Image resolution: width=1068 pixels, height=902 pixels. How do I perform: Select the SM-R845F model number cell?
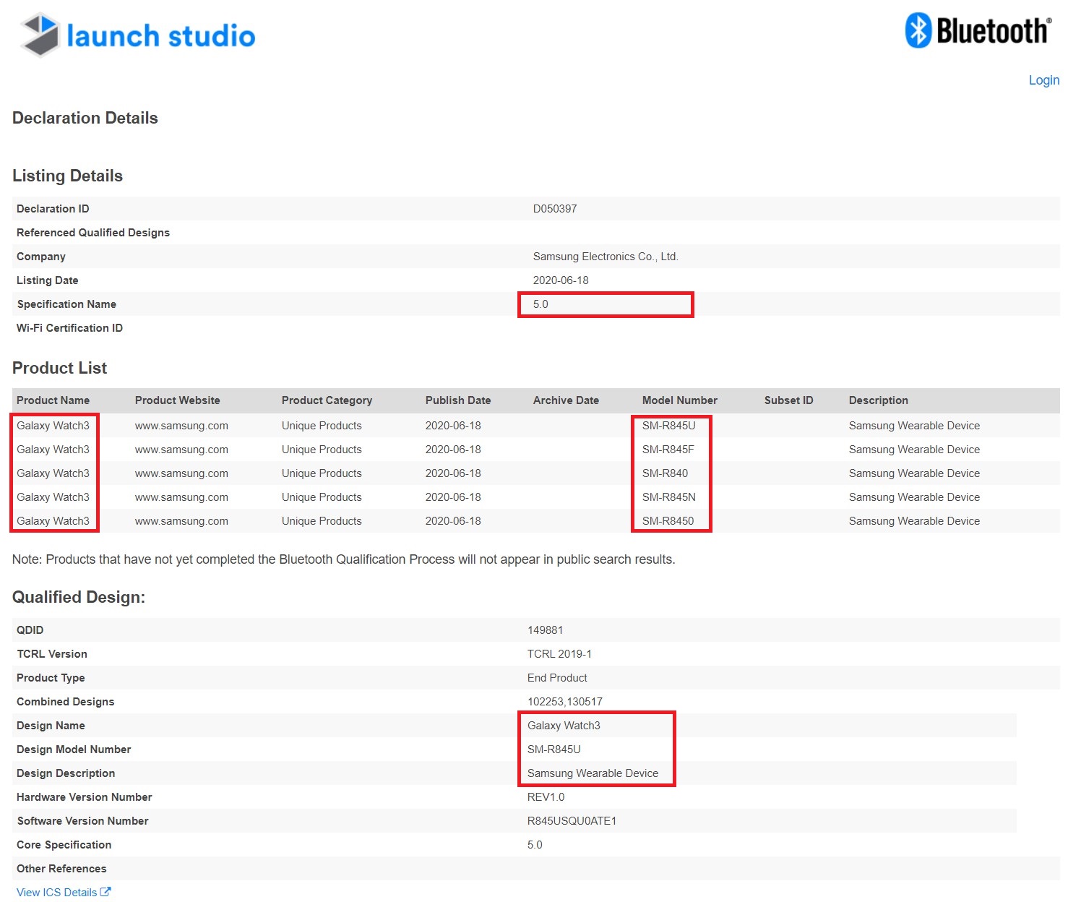click(x=668, y=450)
